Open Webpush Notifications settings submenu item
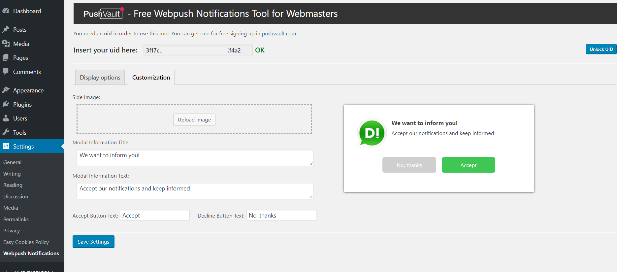 click(31, 253)
